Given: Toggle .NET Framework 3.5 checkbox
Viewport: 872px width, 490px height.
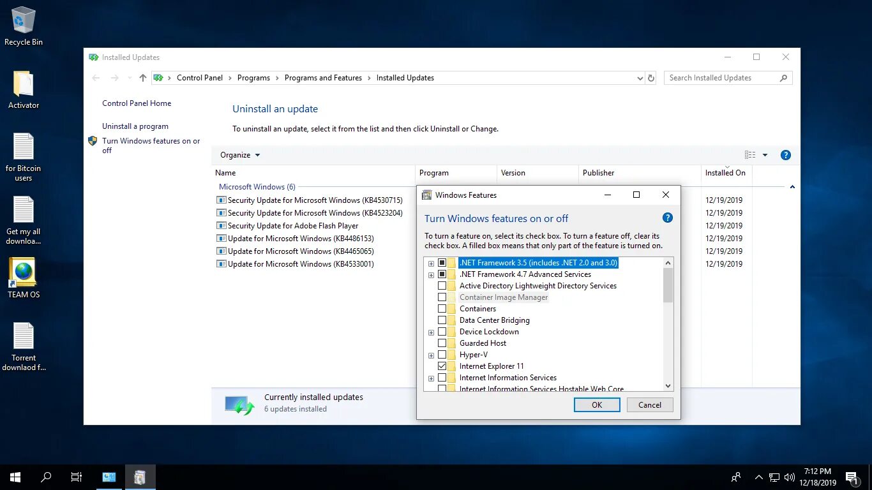Looking at the screenshot, I should click(442, 263).
